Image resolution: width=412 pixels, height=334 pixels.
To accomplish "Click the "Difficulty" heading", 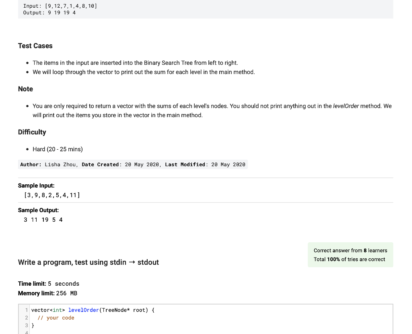I will click(x=32, y=132).
